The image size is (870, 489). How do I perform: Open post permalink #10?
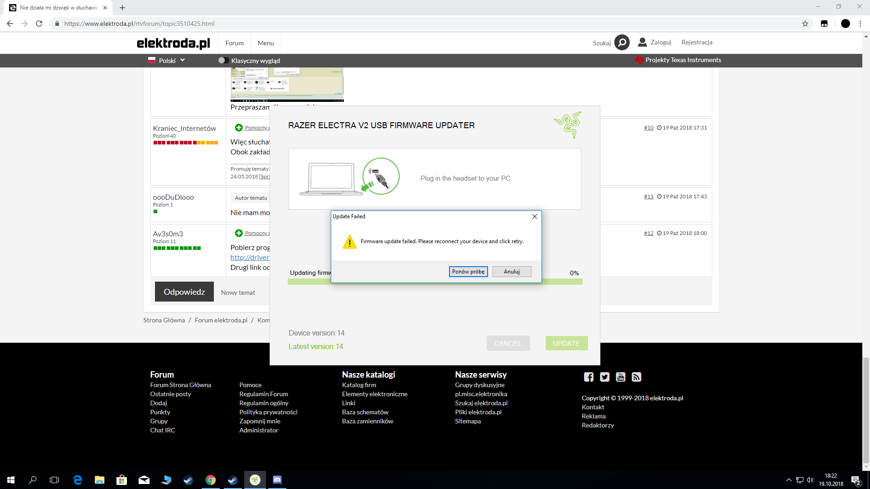pyautogui.click(x=648, y=128)
